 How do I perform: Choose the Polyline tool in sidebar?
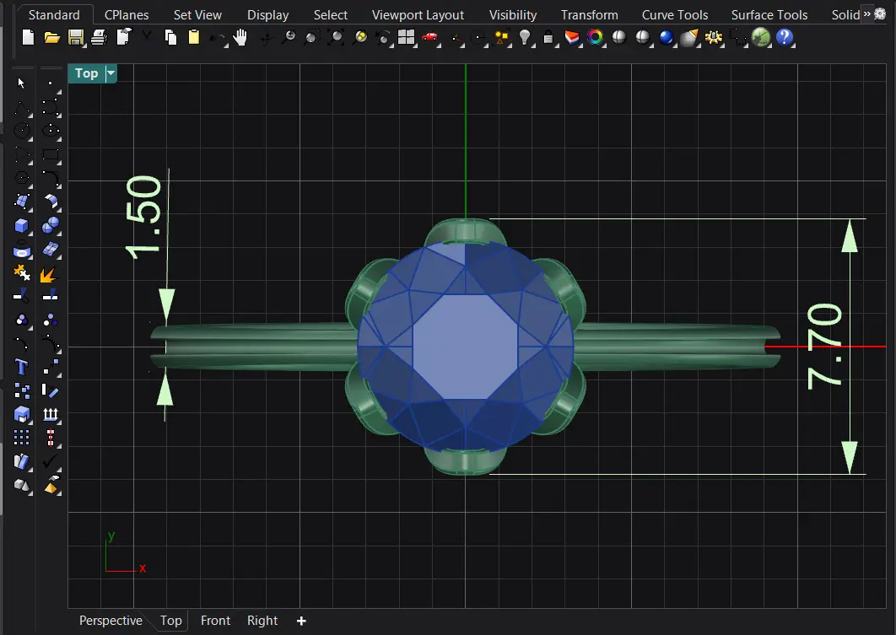point(22,107)
